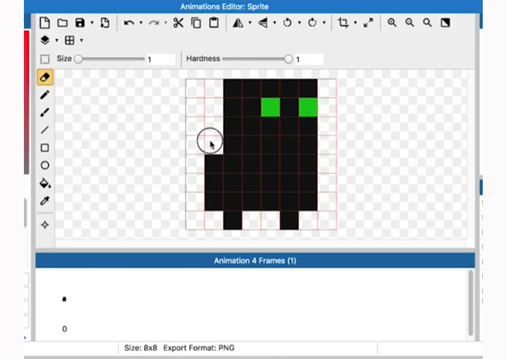Viewport: 506px width, 359px height.
Task: Click the Hardness value field
Action: point(309,60)
